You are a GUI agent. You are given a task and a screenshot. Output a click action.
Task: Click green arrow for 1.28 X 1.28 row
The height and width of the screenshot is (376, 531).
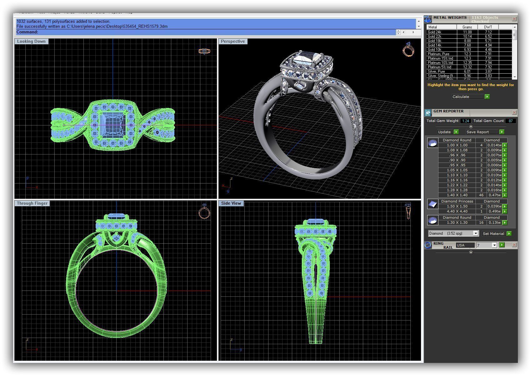click(x=504, y=190)
